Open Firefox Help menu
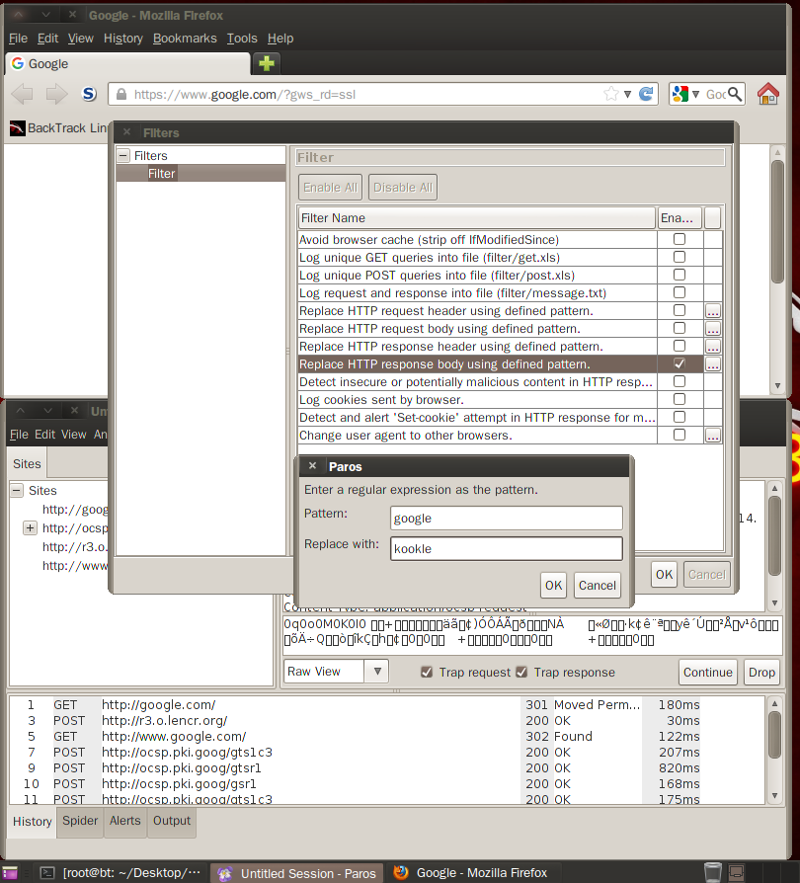 click(x=280, y=39)
